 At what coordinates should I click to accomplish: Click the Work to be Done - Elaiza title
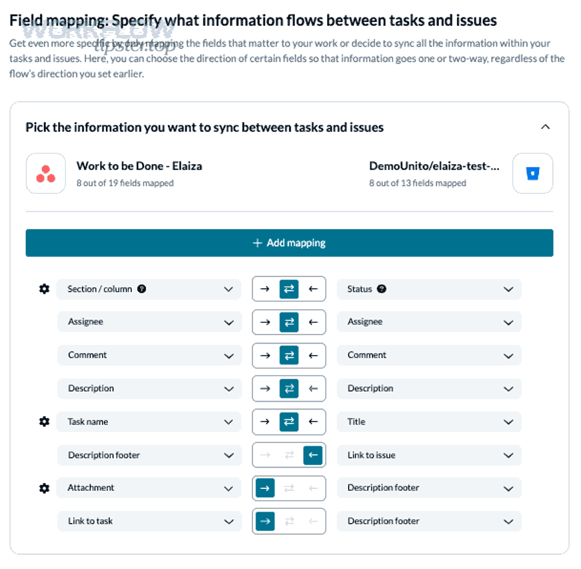[x=139, y=166]
